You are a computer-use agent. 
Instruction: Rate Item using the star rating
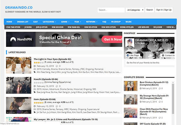click(x=39, y=103)
